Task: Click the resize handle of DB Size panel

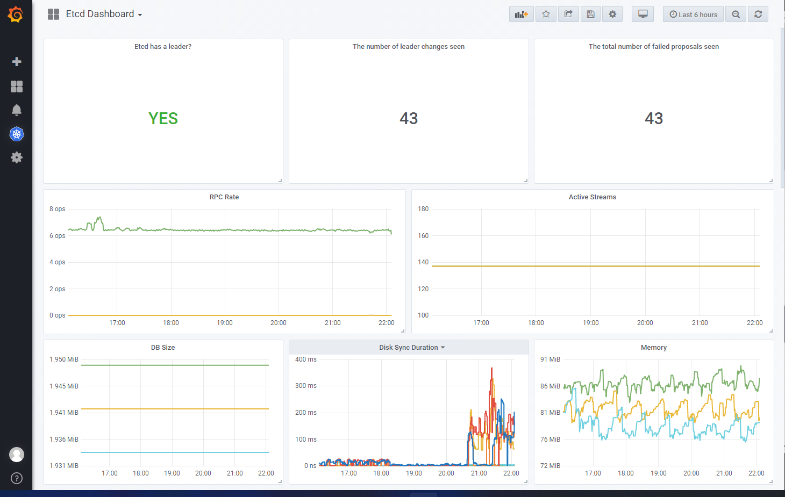Action: (280, 481)
